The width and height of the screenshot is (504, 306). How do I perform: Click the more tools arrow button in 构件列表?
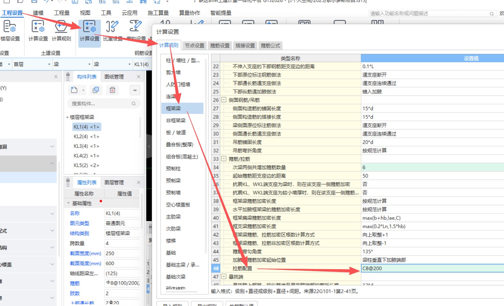pyautogui.click(x=135, y=90)
